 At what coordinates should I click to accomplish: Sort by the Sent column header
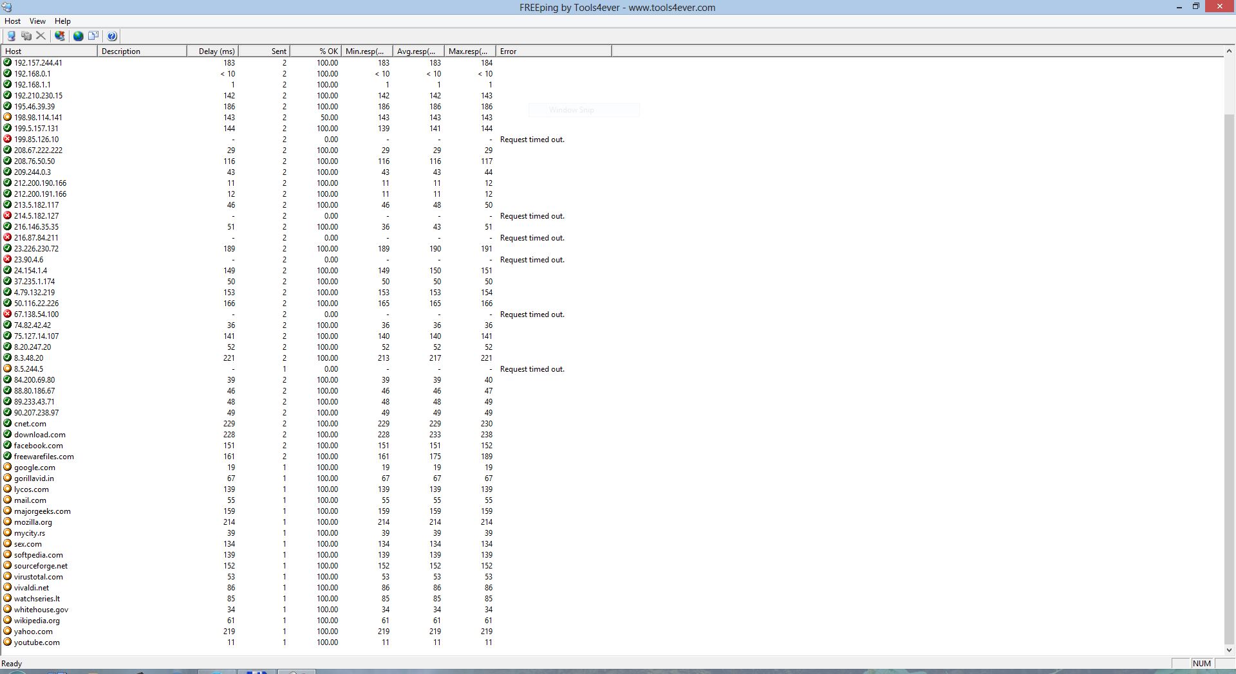click(265, 51)
